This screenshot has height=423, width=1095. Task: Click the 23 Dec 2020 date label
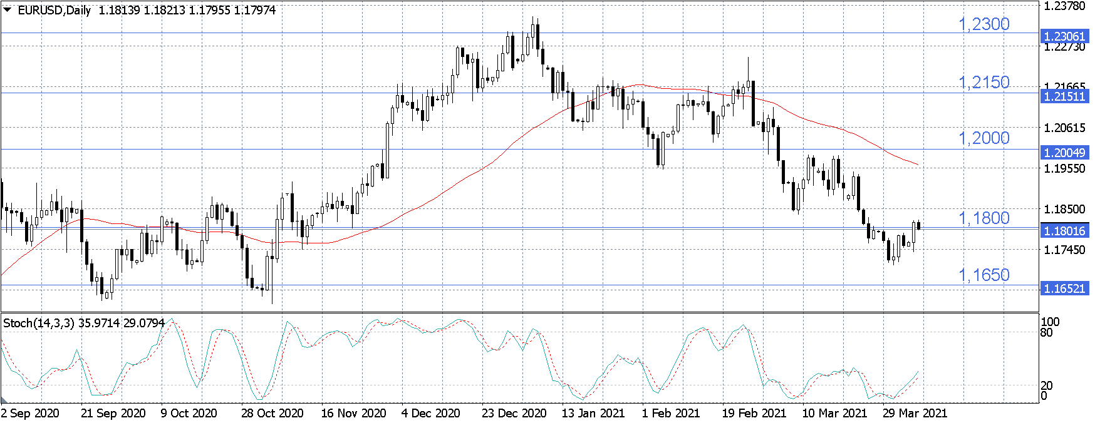pyautogui.click(x=514, y=413)
